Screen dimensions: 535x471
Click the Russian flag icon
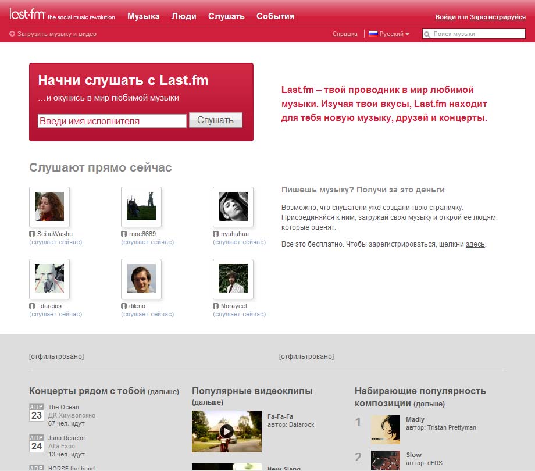click(373, 34)
